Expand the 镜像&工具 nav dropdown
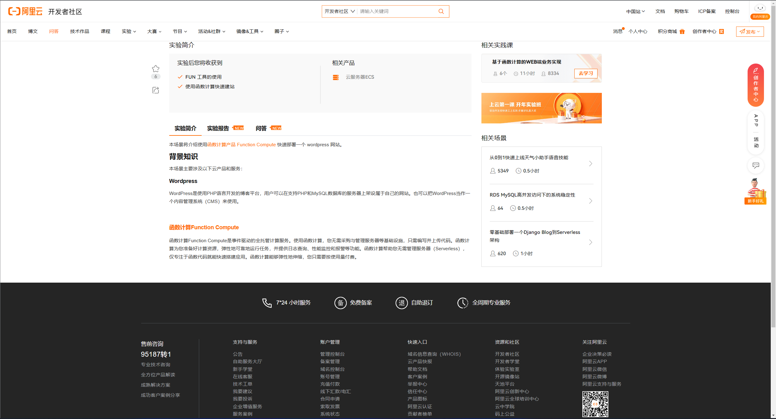The width and height of the screenshot is (776, 419). (x=250, y=31)
